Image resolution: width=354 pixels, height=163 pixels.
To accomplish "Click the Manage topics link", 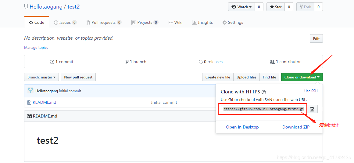I will tap(36, 48).
